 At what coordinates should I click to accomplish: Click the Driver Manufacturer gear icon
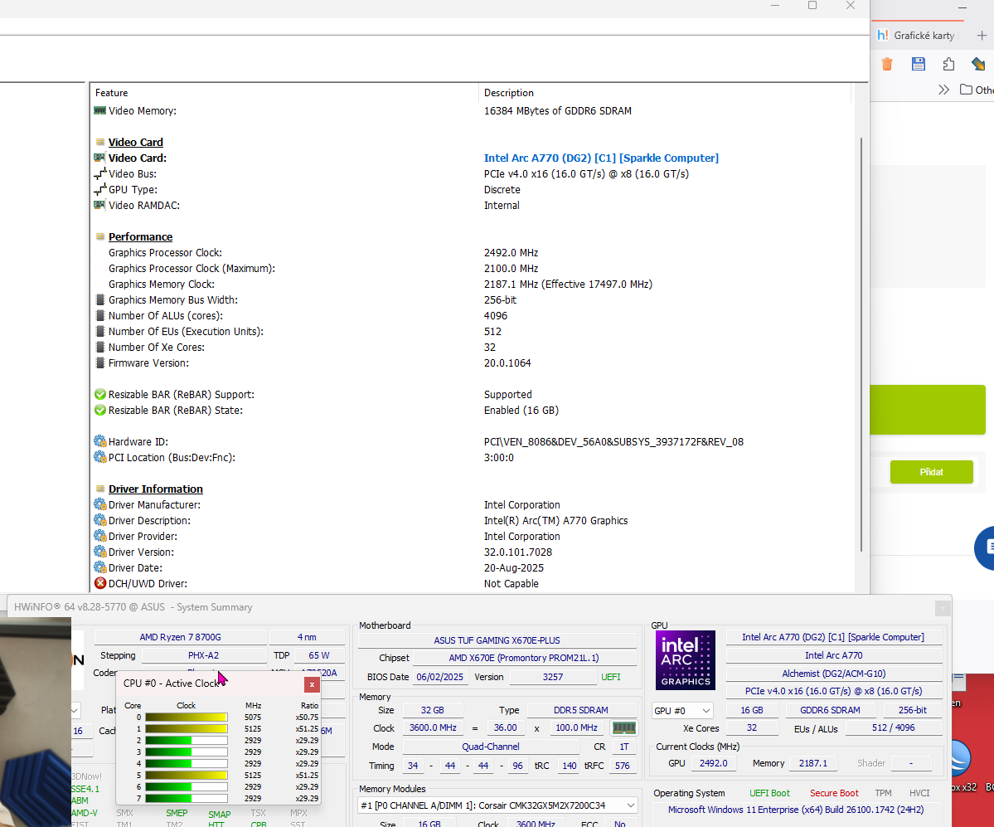click(x=99, y=505)
